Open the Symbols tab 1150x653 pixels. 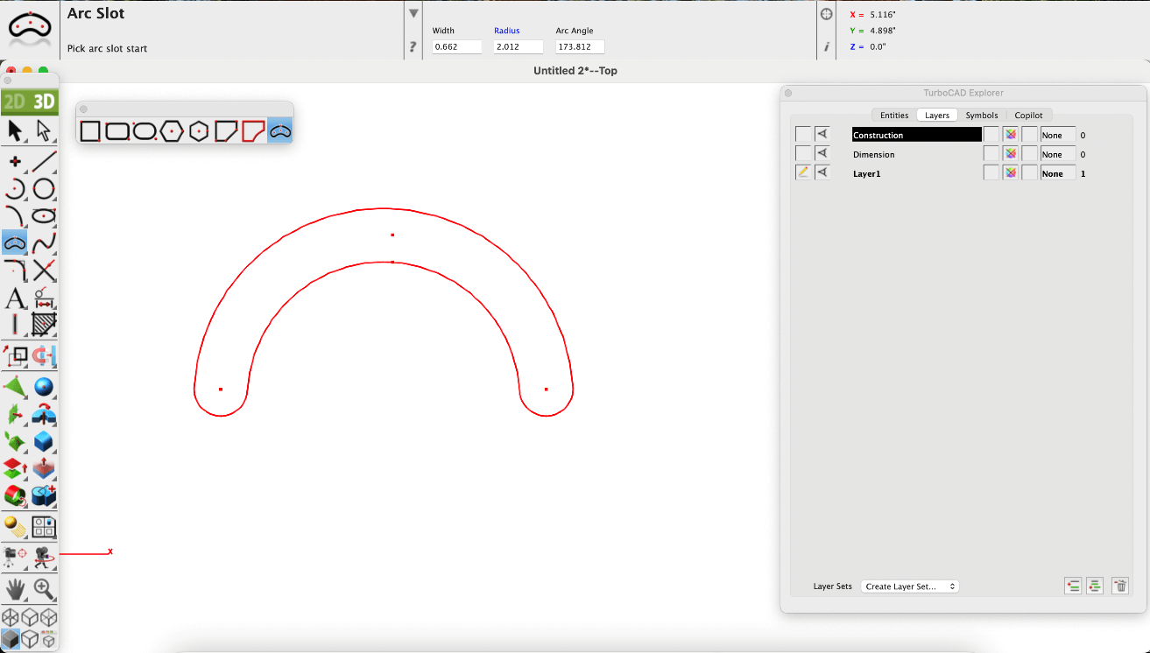[x=981, y=116]
